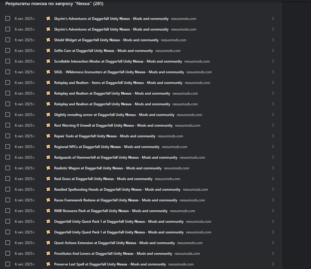
Task: Open more actions for Realistic Wagon entry
Action: [273, 168]
